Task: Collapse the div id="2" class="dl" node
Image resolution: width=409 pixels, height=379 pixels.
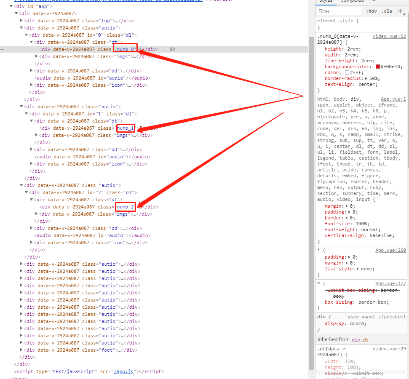Action: (27, 192)
